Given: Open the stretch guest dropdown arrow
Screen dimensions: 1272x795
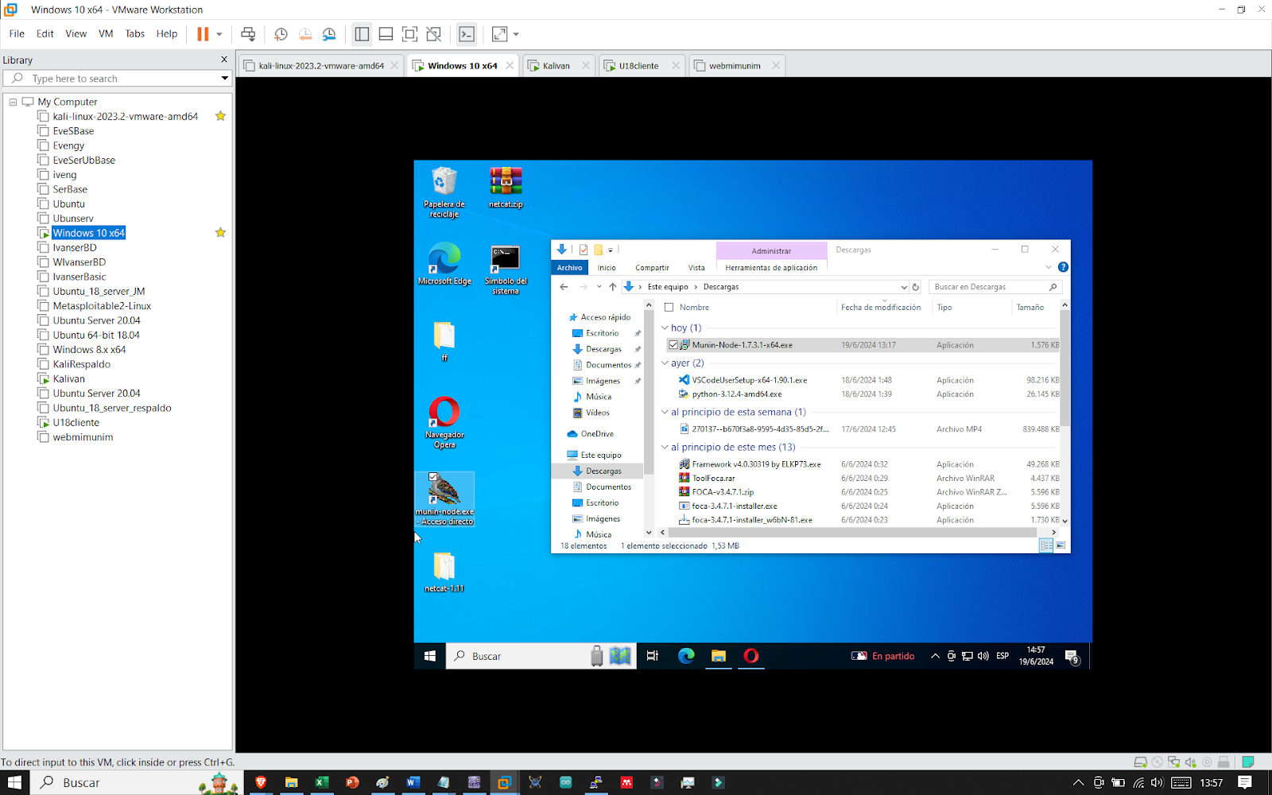Looking at the screenshot, I should click(516, 34).
